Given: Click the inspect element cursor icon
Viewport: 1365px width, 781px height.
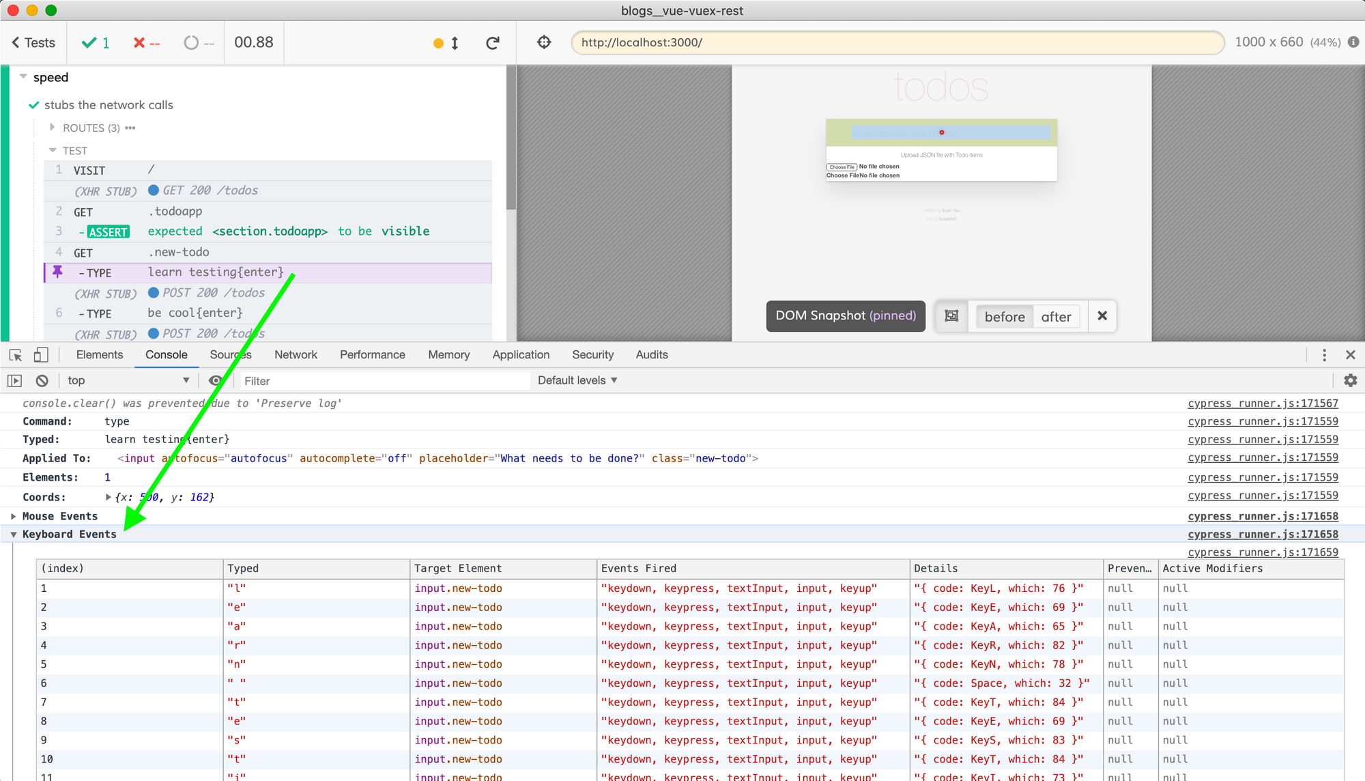Looking at the screenshot, I should click(x=16, y=355).
